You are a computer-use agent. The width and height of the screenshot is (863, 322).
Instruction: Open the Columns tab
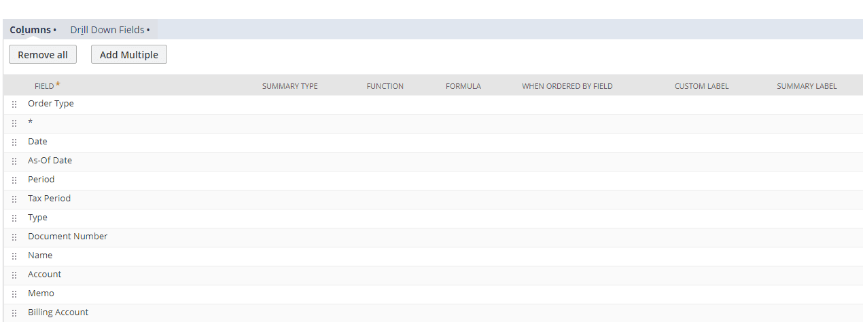pos(33,30)
